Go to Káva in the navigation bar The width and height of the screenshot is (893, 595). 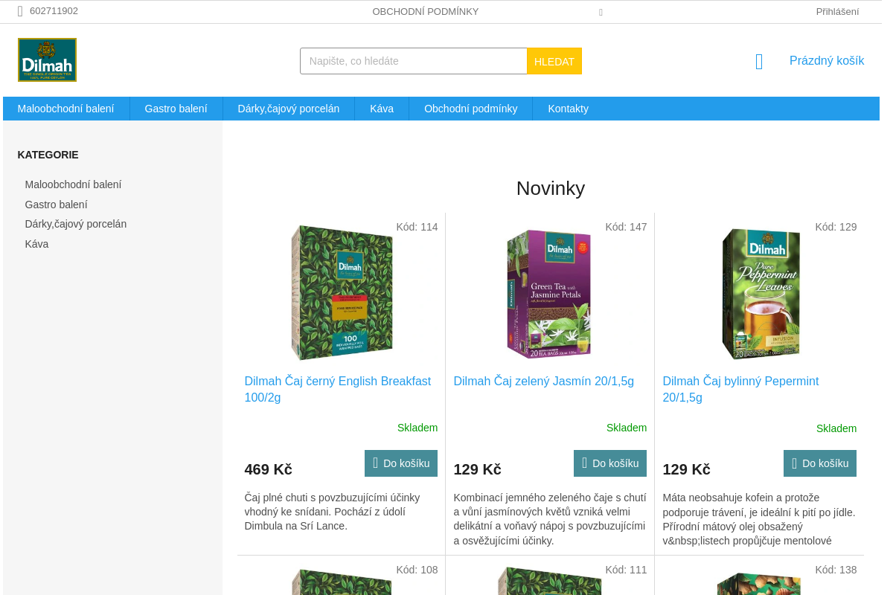click(382, 109)
